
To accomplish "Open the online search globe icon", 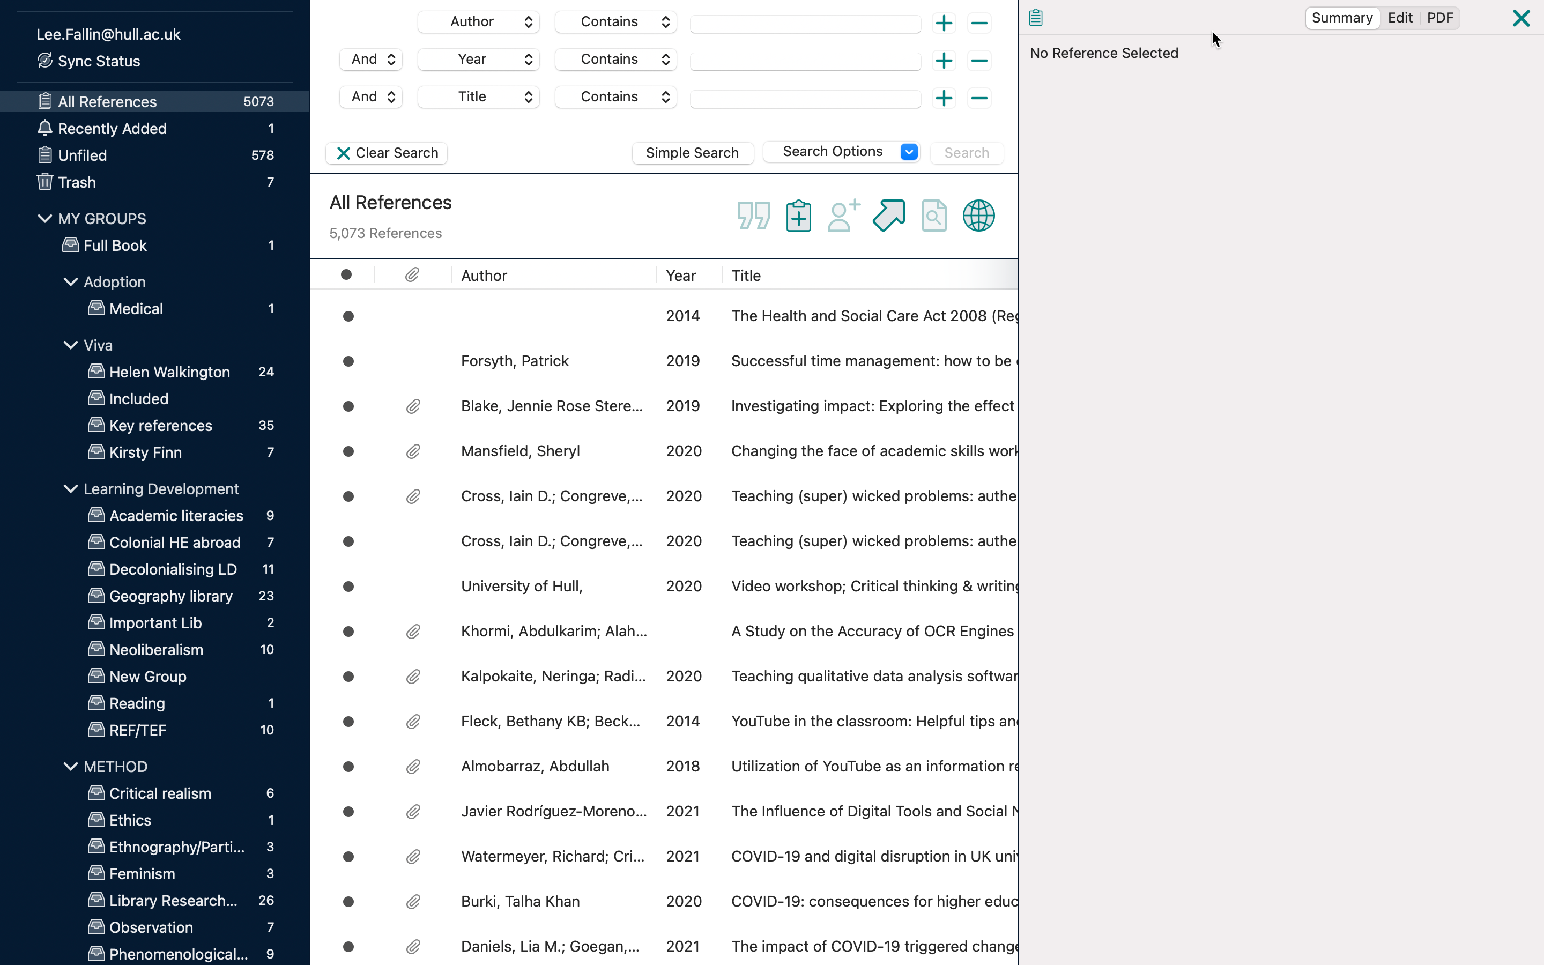I will [978, 216].
